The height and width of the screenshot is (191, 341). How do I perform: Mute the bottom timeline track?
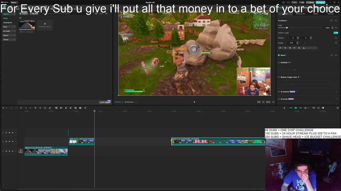click(x=13, y=151)
